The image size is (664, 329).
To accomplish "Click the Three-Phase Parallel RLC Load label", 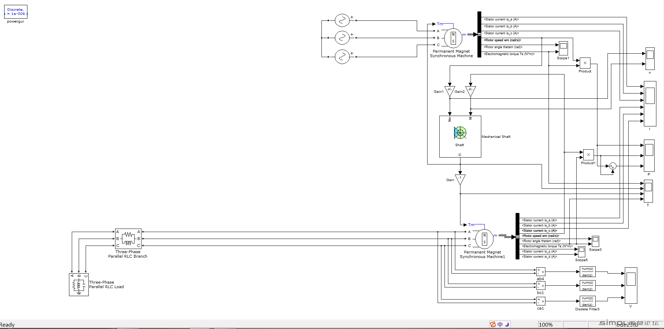I will pos(106,285).
